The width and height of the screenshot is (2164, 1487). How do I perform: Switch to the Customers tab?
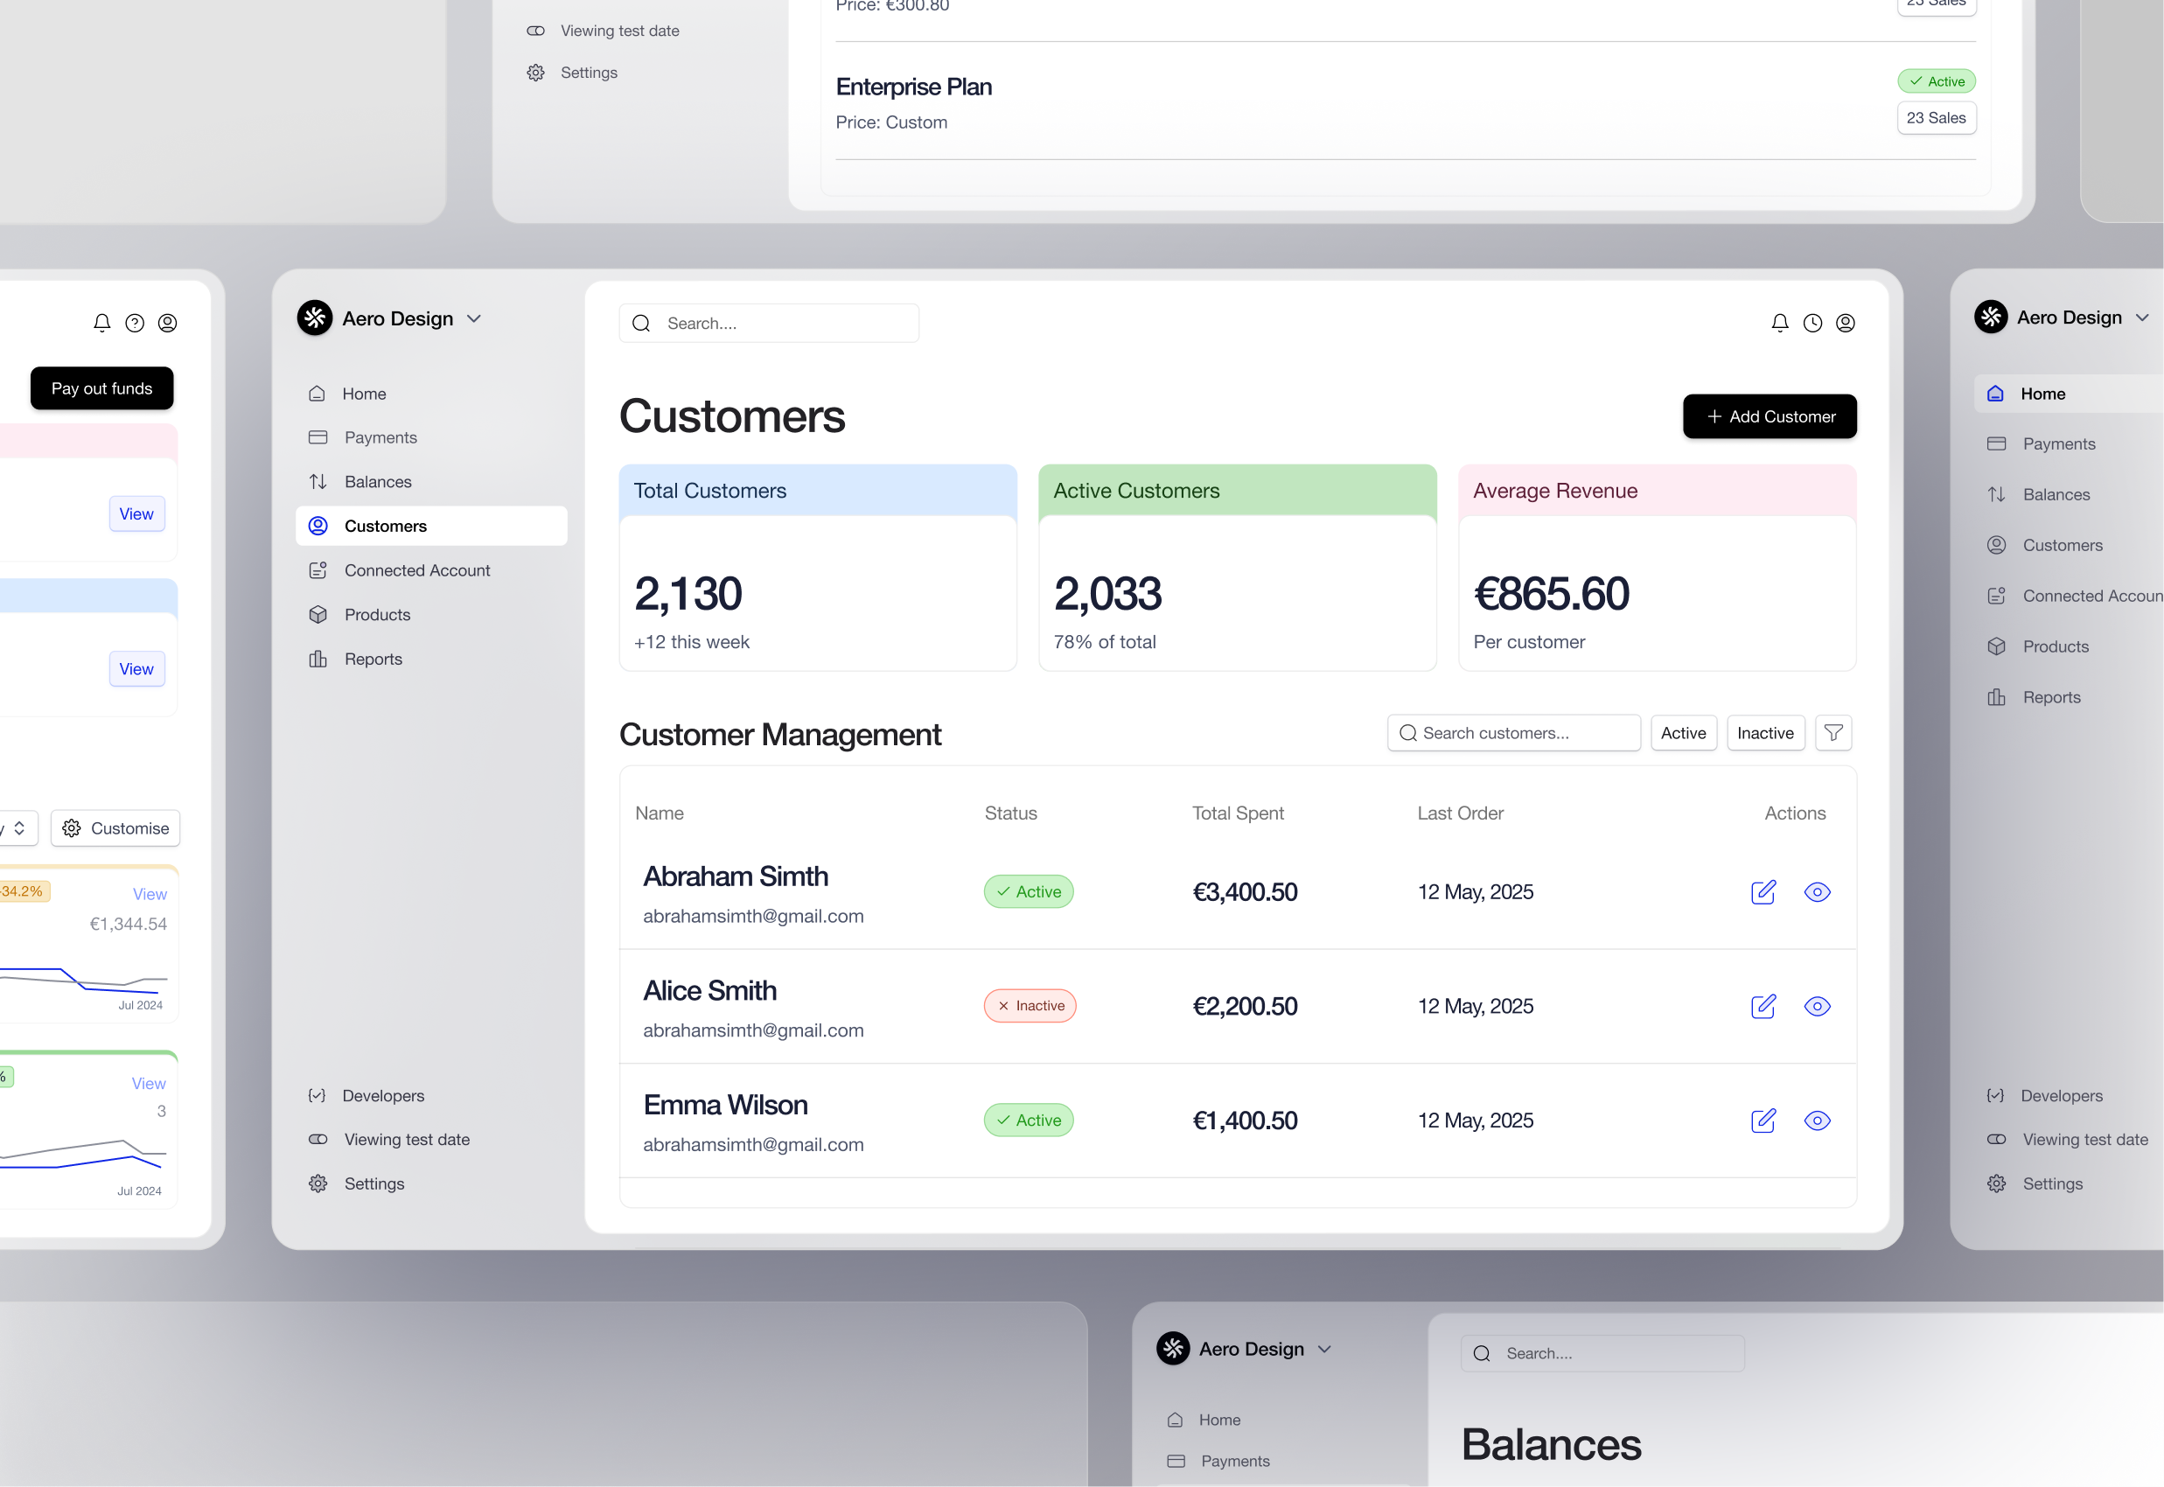385,526
